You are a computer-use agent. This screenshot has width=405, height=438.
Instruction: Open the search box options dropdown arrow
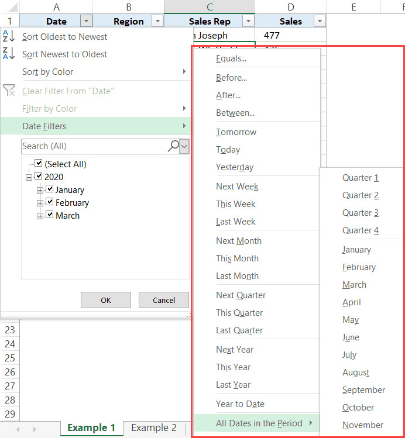pyautogui.click(x=184, y=146)
